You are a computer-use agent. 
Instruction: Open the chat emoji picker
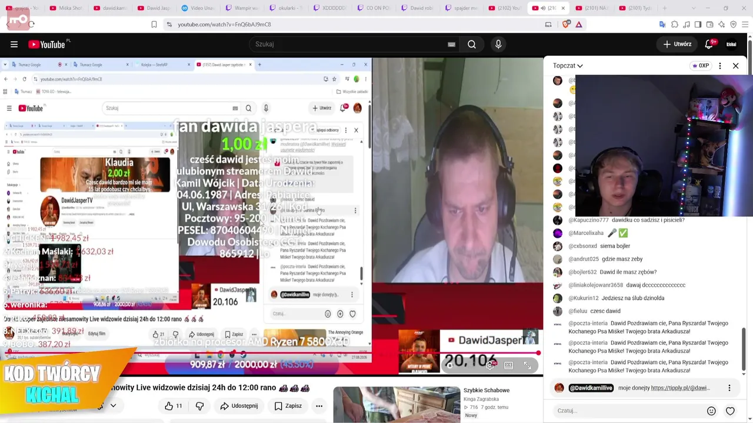[x=711, y=411]
